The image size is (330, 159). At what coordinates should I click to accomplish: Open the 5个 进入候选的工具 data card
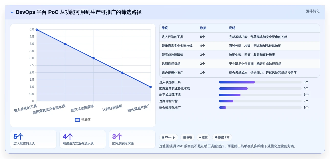coord(33,139)
